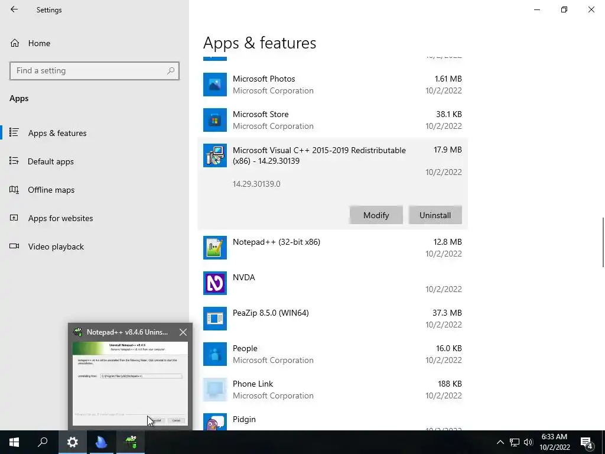
Task: Open Video playback settings page
Action: click(56, 247)
